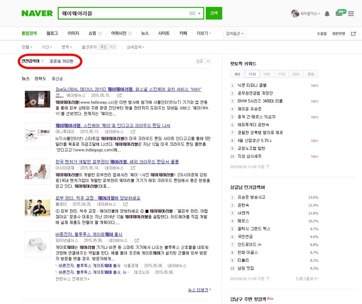
Task: Select the 11시 hot topic tab
Action: 252,74
